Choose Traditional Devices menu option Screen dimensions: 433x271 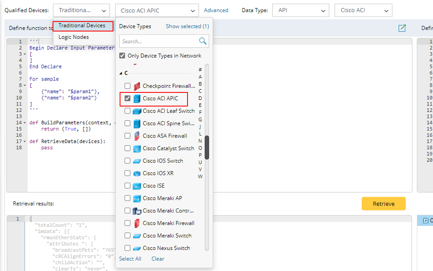pos(82,26)
